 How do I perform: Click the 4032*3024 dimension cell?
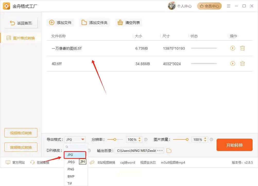coord(172,64)
